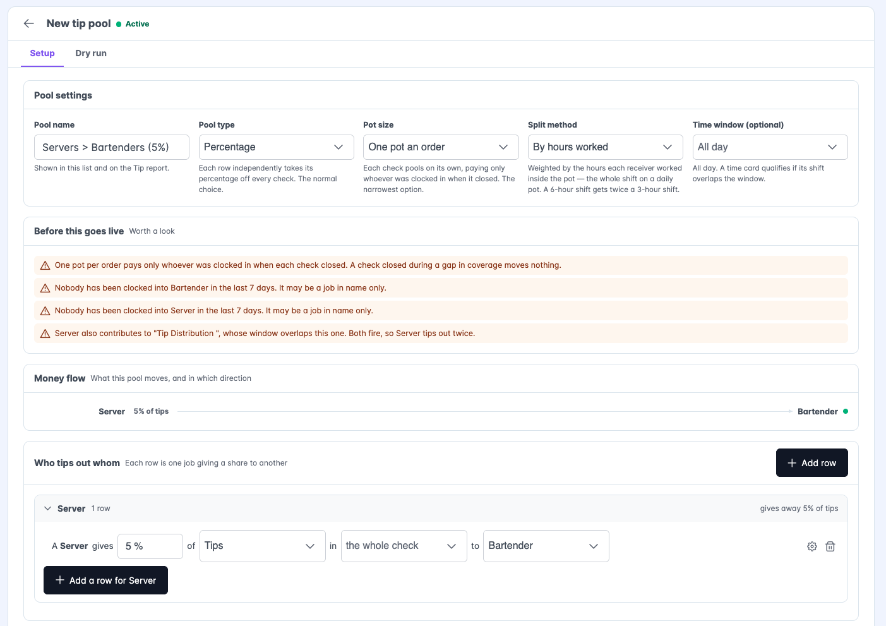This screenshot has width=886, height=626.
Task: Click 'Each row is one job giving a share' subtitle
Action: [206, 463]
